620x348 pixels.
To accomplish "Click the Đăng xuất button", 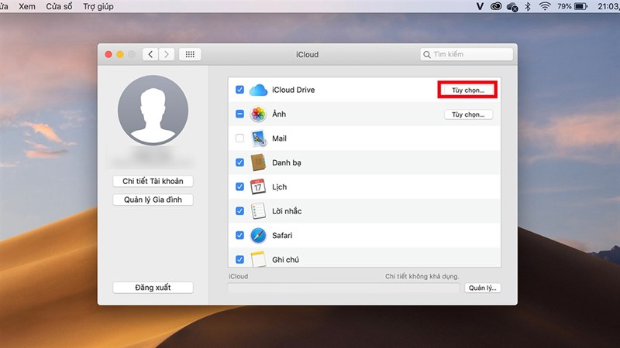I will (x=153, y=288).
